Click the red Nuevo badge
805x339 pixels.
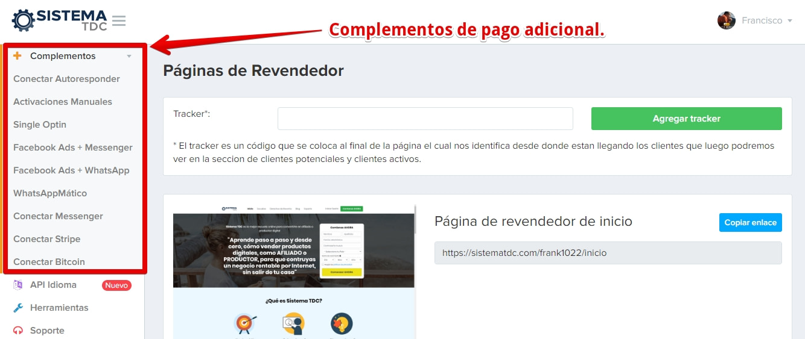pos(116,285)
